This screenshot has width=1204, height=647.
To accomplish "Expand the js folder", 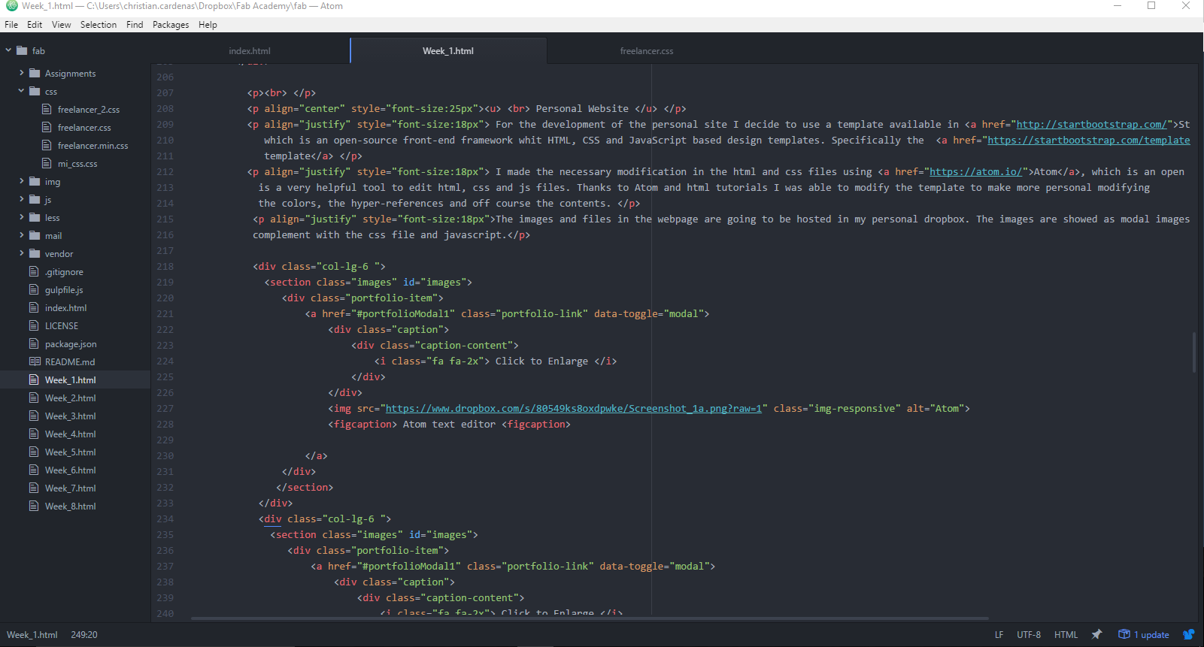I will 22,200.
